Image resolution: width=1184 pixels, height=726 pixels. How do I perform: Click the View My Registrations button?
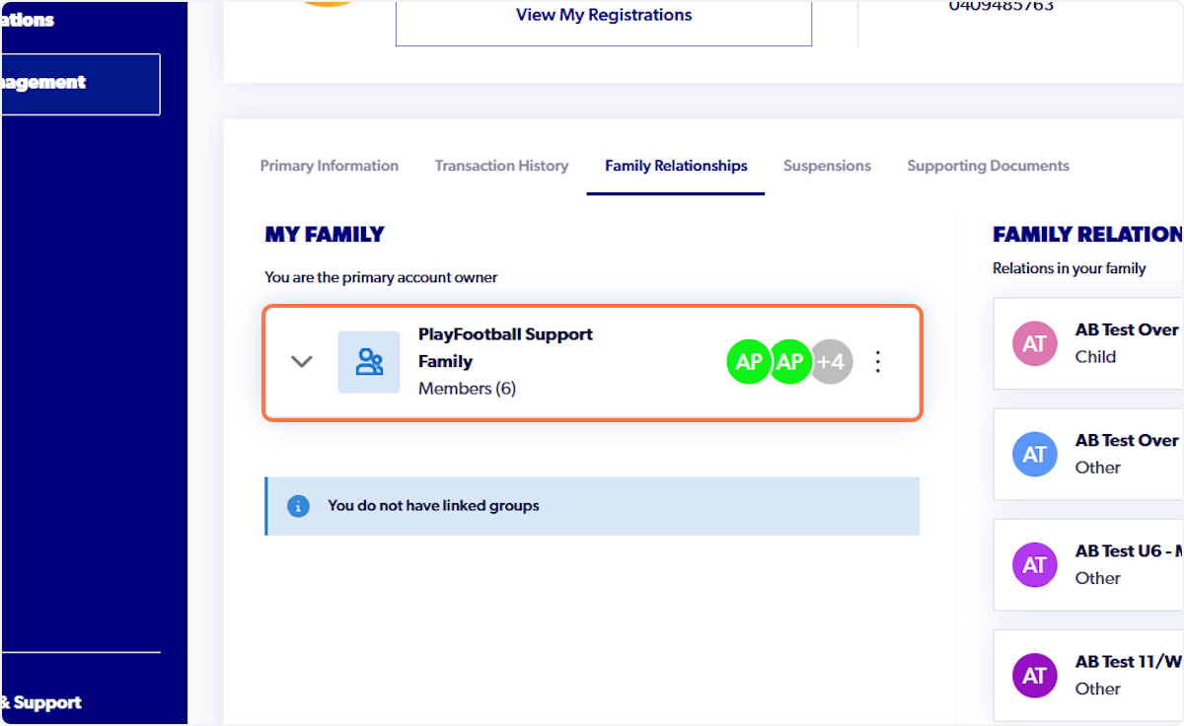click(x=603, y=15)
